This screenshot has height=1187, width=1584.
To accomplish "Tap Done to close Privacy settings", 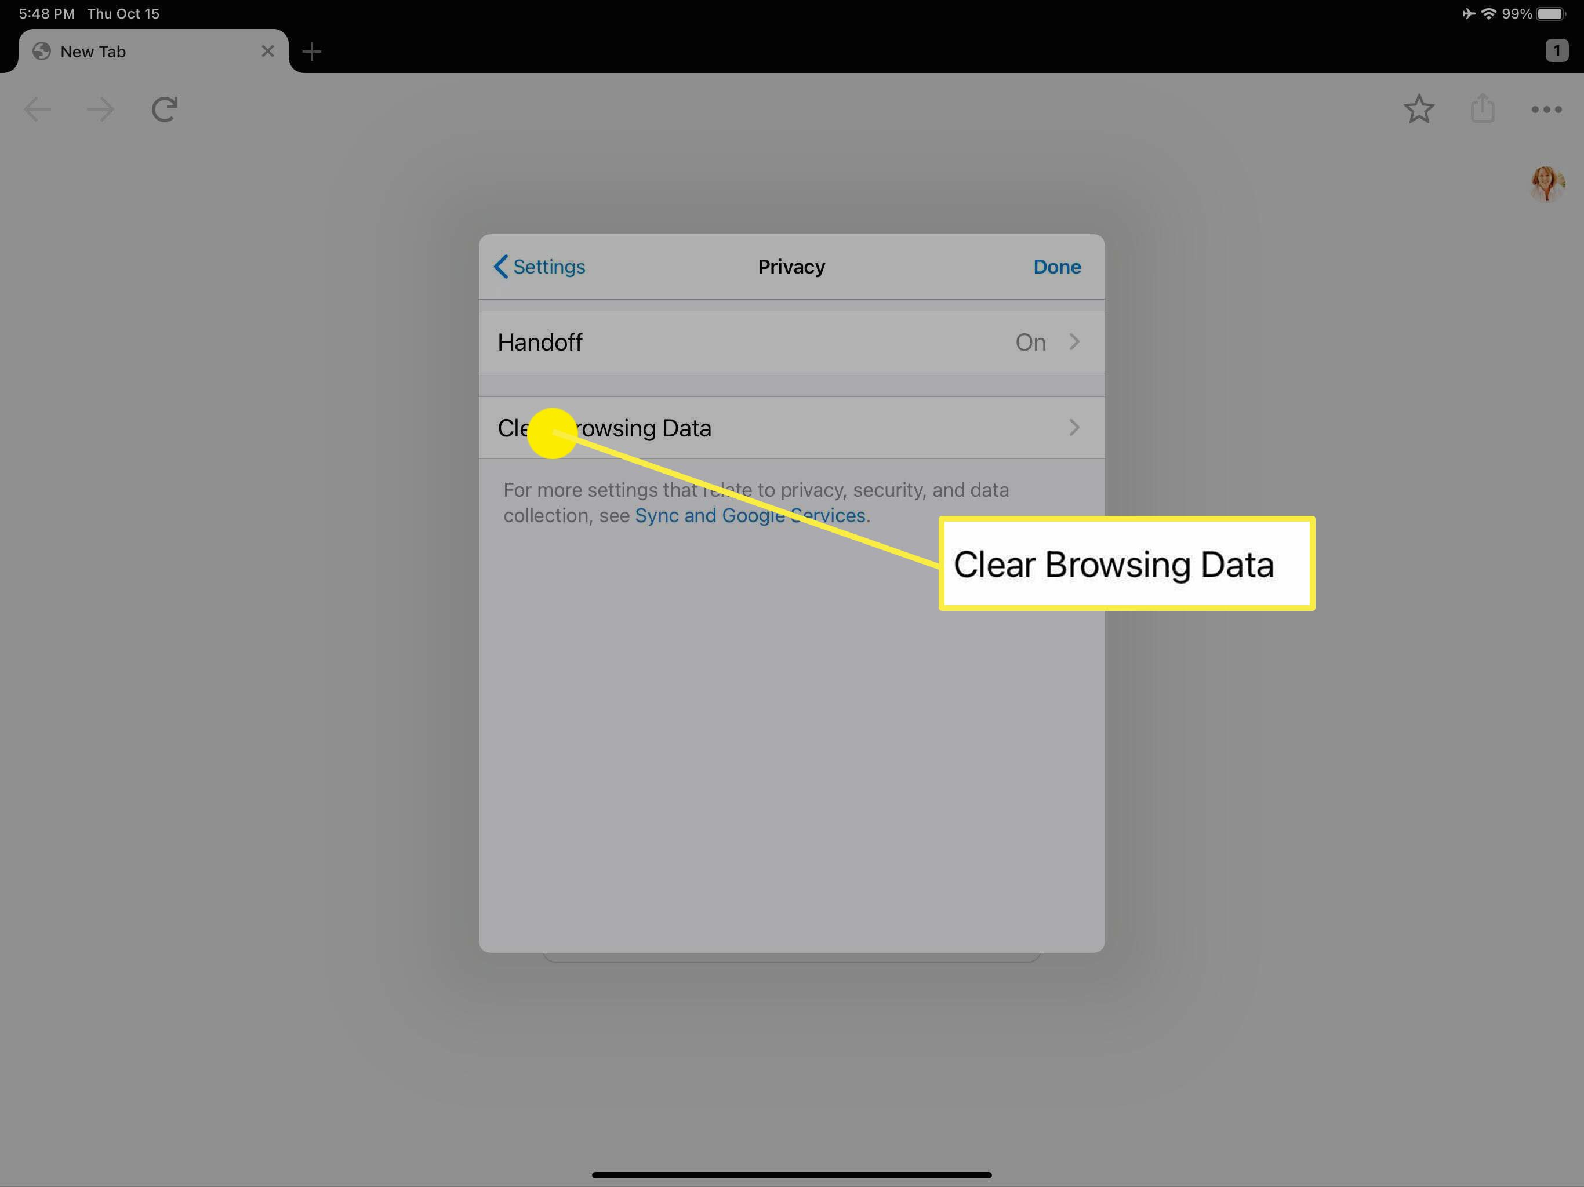I will point(1056,267).
